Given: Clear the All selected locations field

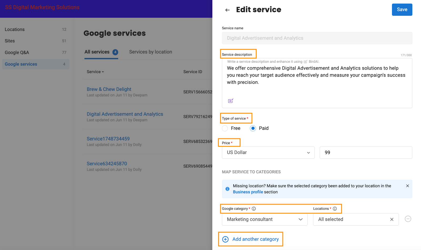Looking at the screenshot, I should [392, 220].
